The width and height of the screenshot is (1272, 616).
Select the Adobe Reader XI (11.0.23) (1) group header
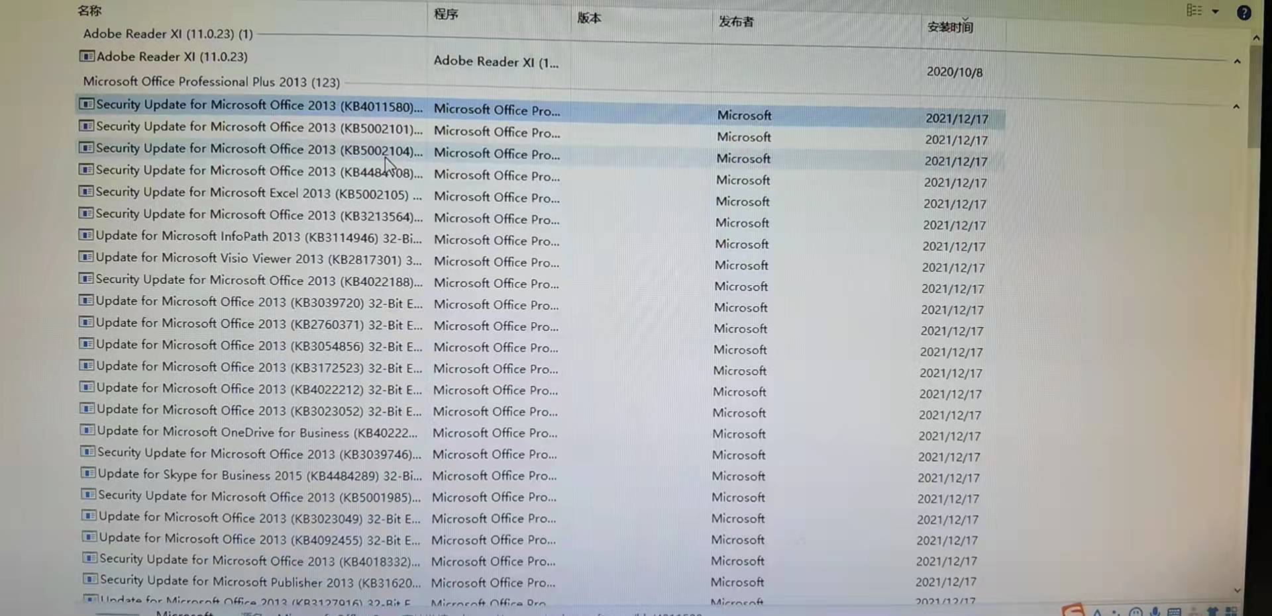click(168, 33)
